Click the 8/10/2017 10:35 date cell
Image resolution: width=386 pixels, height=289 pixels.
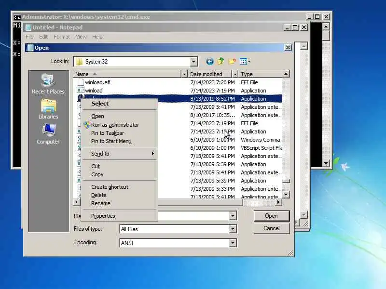pos(212,115)
